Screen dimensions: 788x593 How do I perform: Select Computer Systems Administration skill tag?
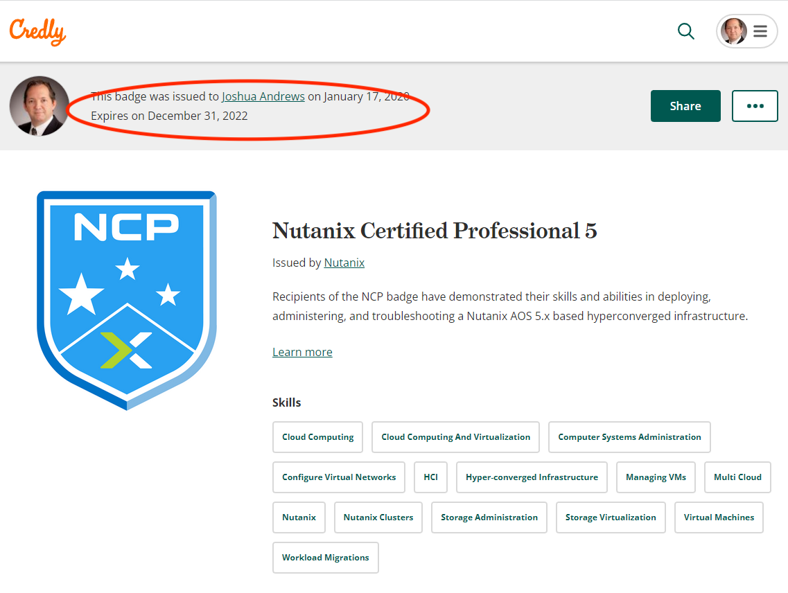[x=629, y=437]
